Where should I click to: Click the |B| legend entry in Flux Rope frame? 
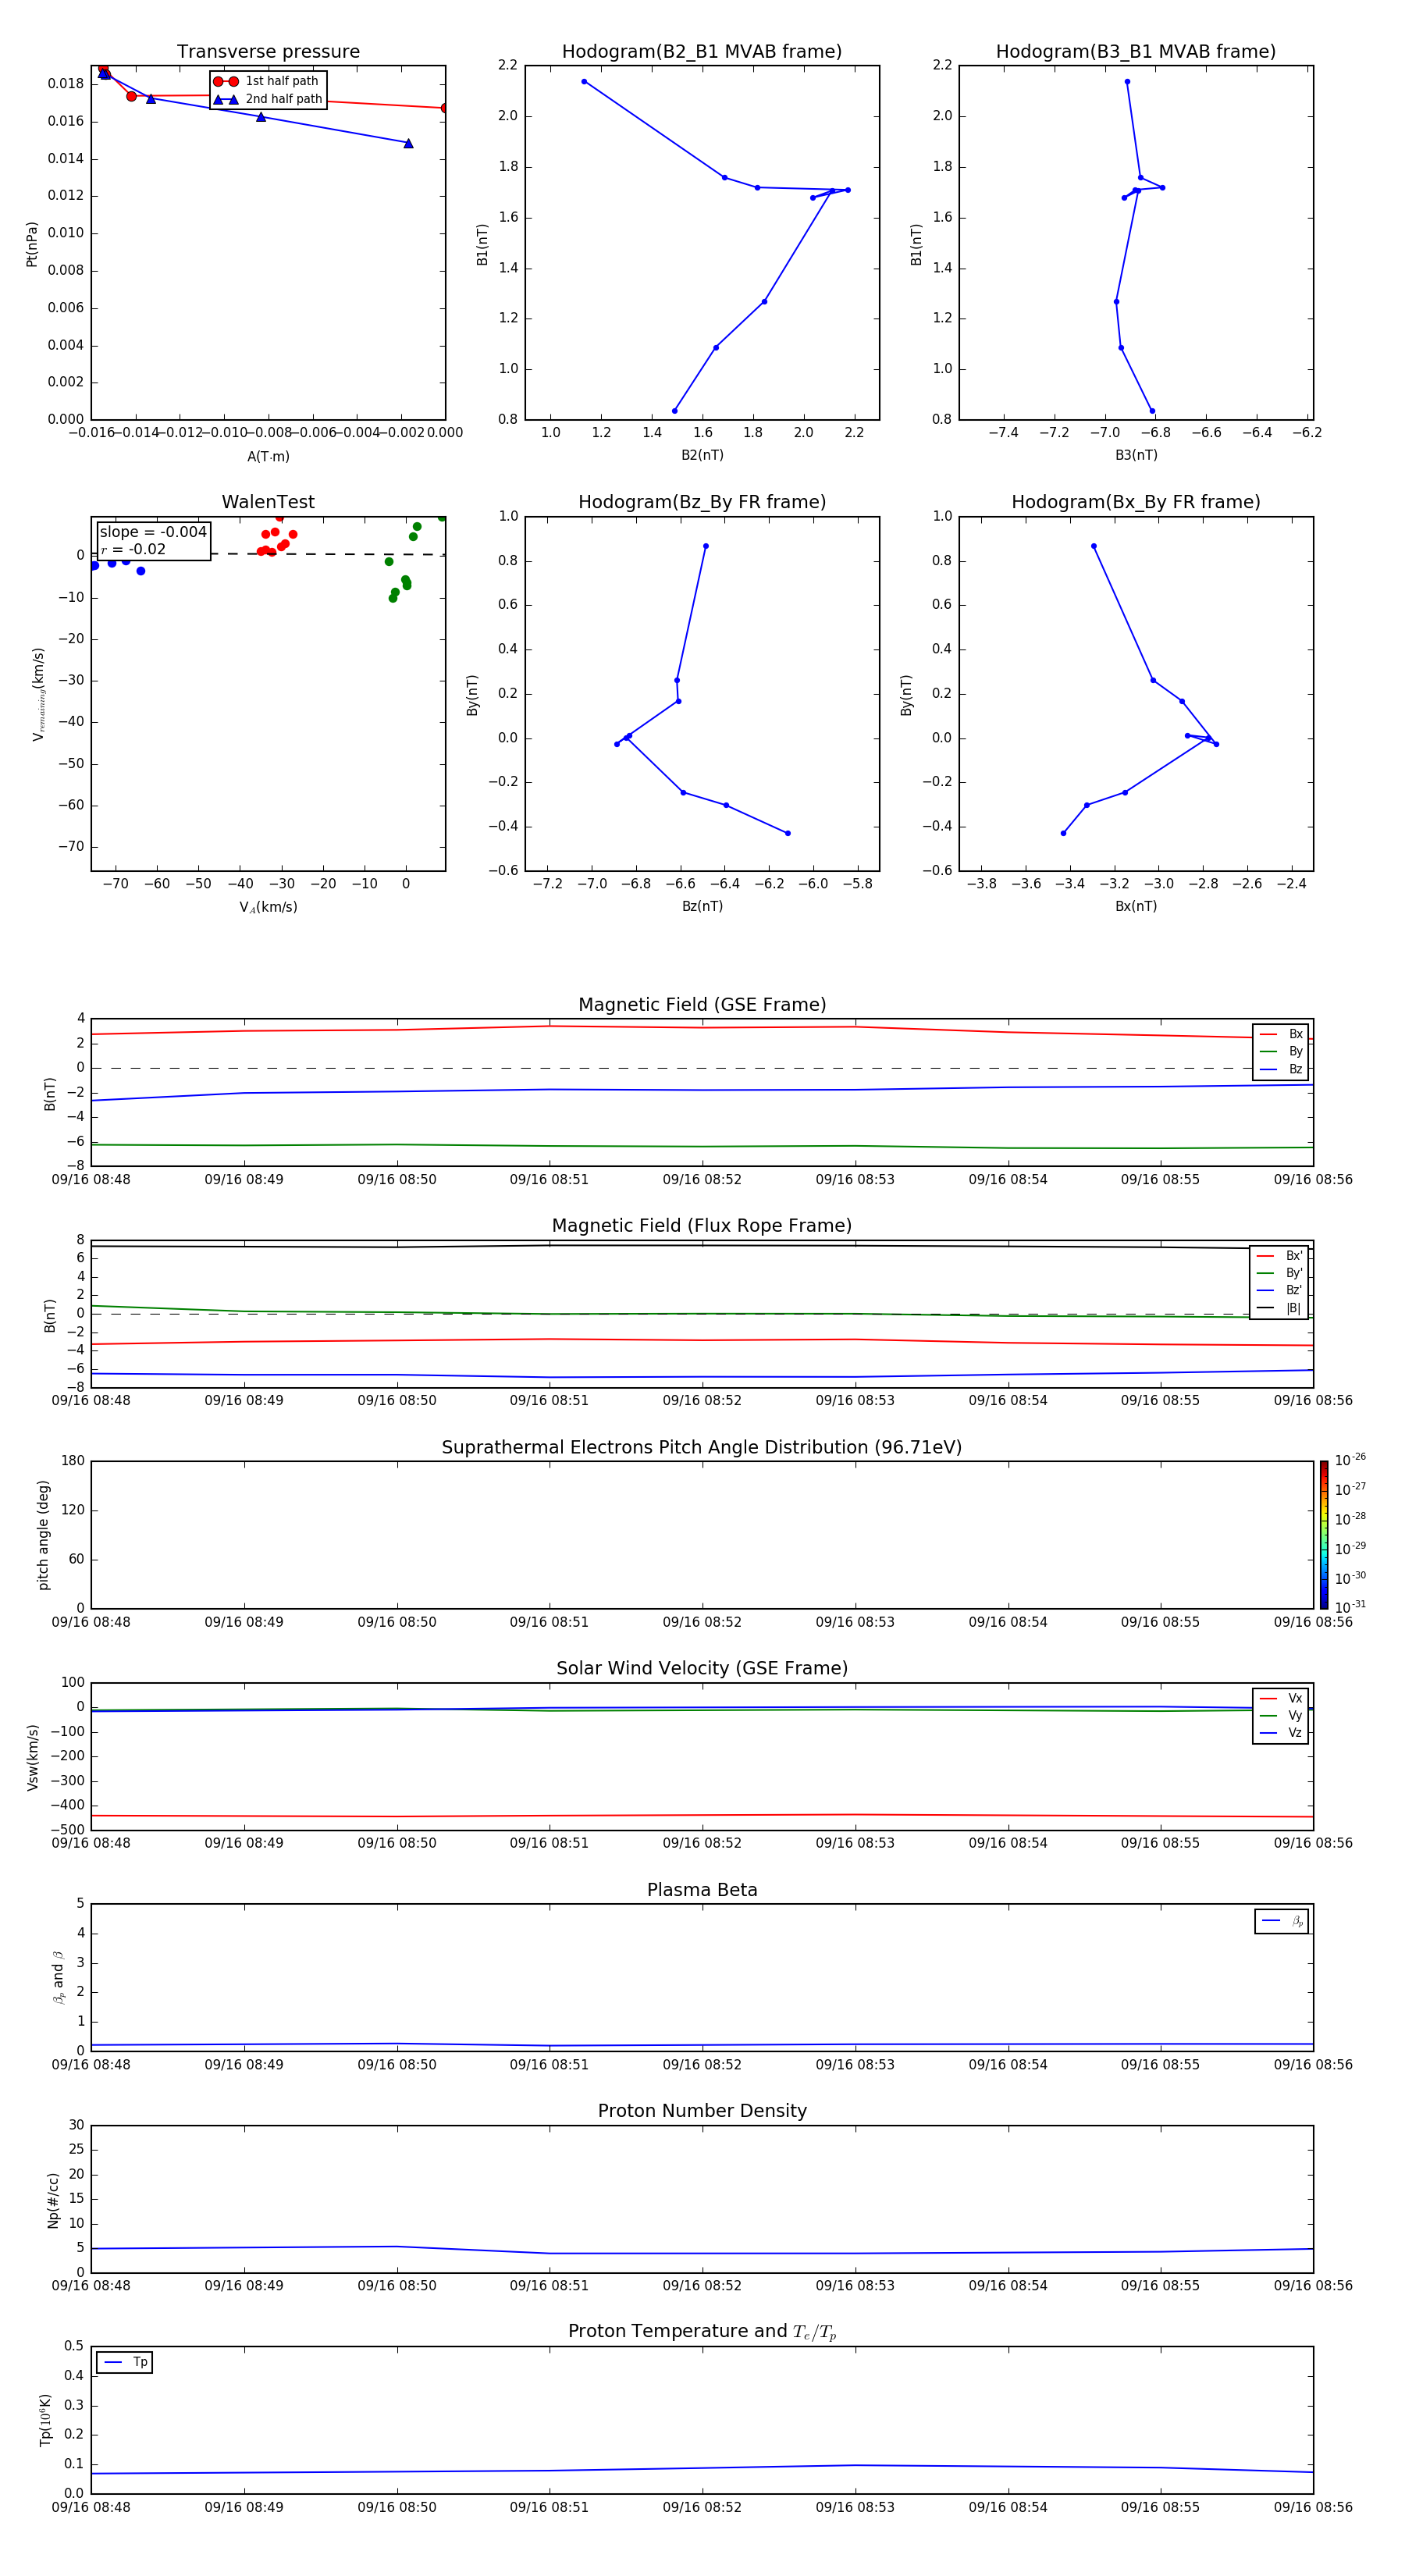(x=1280, y=1308)
